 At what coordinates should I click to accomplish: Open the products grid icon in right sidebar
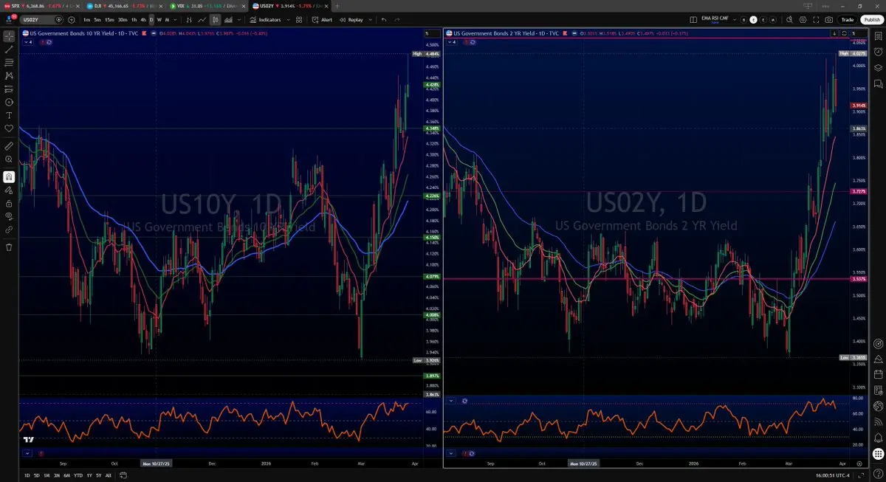point(878,453)
